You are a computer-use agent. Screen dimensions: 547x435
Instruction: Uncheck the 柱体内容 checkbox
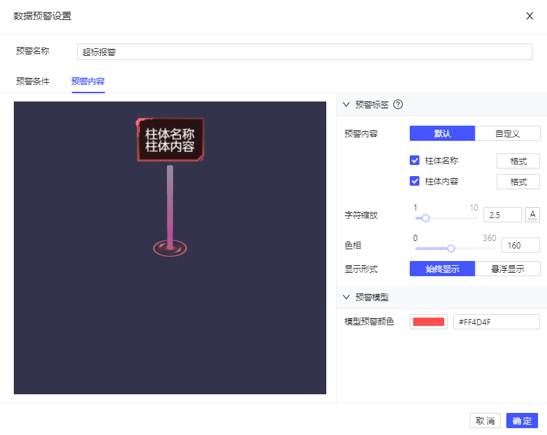415,181
